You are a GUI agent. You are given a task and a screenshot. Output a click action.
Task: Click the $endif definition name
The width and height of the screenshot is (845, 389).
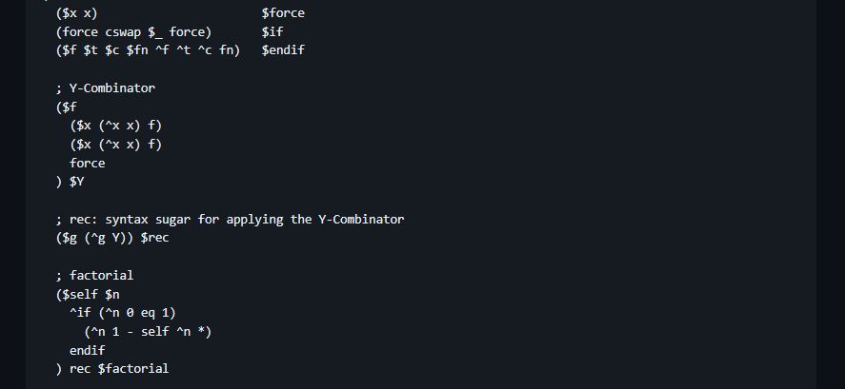[x=283, y=49]
